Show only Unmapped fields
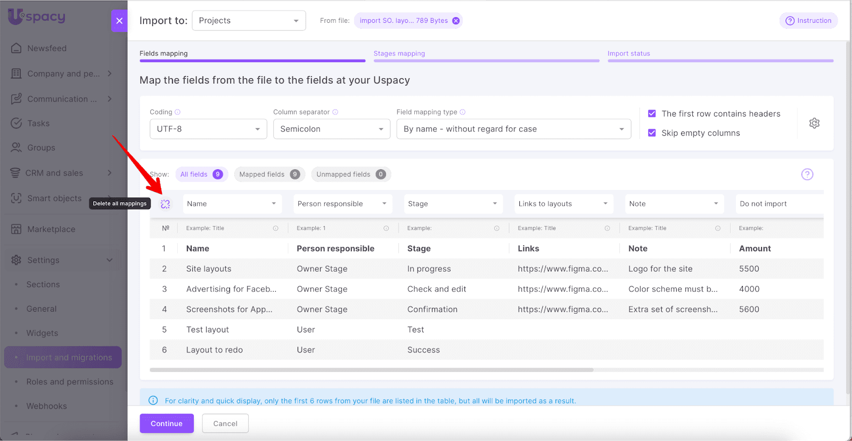852x441 pixels. 350,174
